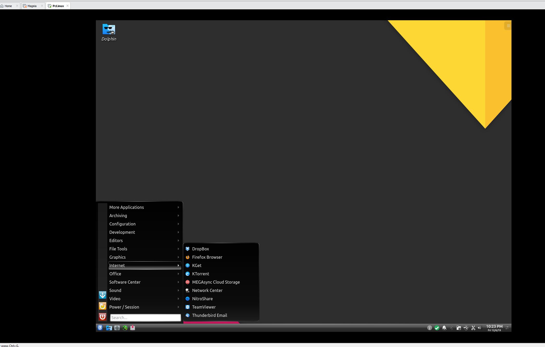Image resolution: width=545 pixels, height=347 pixels.
Task: Launch Firefox Browser from Internet submenu
Action: 207,257
